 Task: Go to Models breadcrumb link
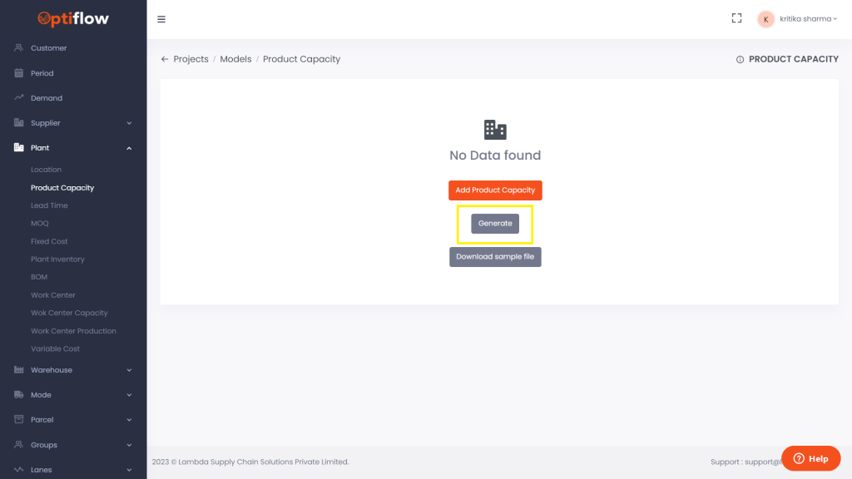pos(235,60)
